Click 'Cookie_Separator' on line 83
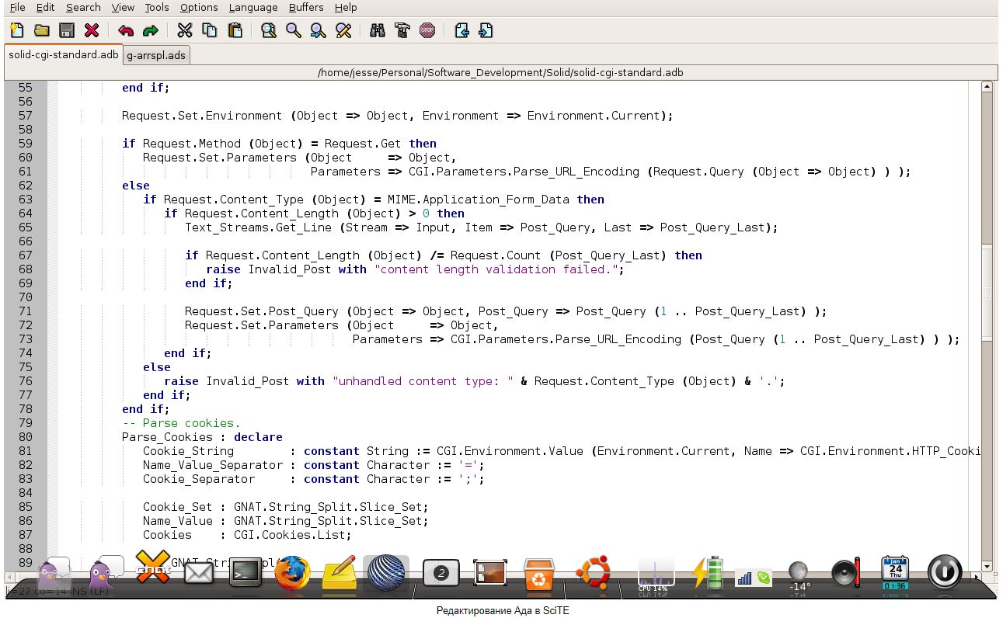 [x=199, y=479]
